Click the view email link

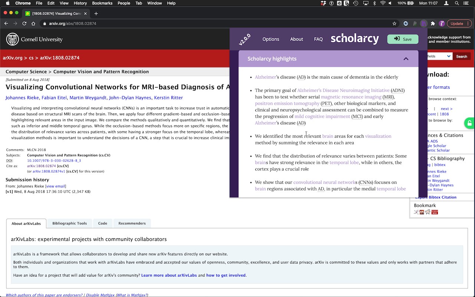(x=56, y=186)
